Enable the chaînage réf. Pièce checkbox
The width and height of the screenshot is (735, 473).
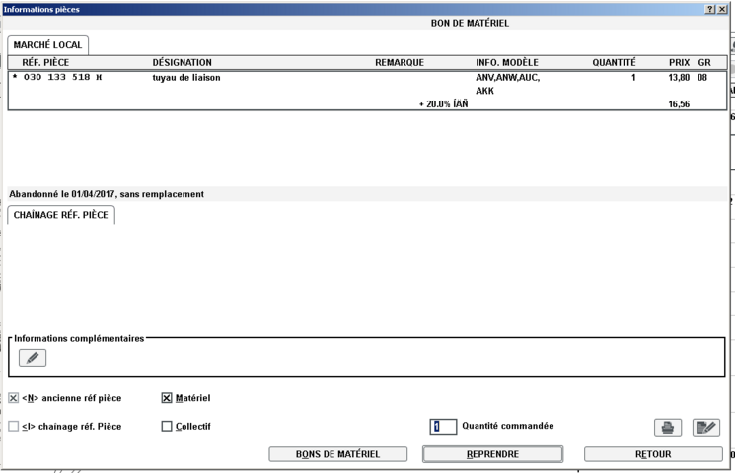(x=14, y=427)
